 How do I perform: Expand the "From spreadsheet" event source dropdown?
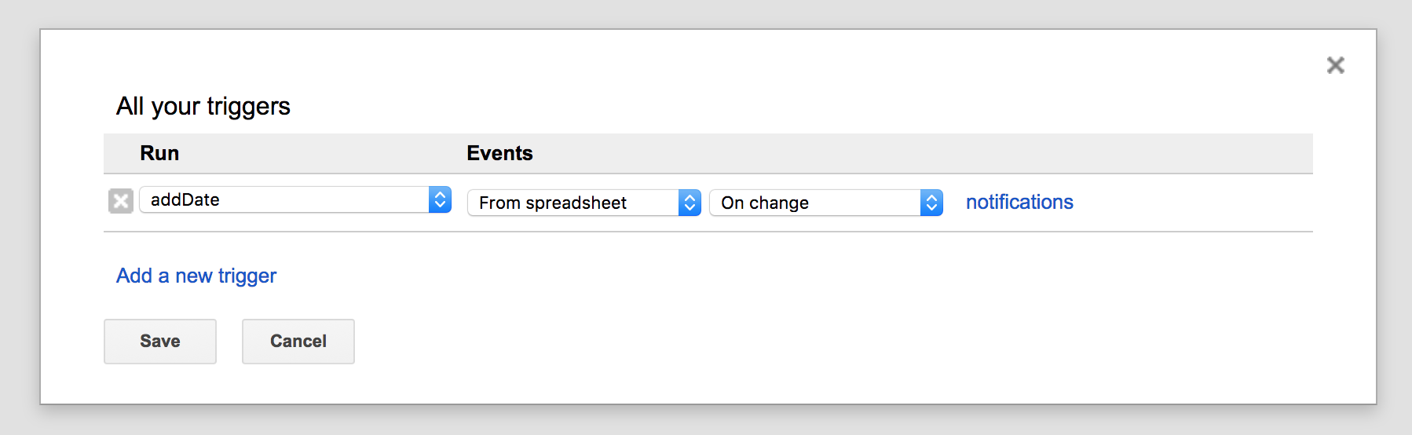(x=573, y=203)
